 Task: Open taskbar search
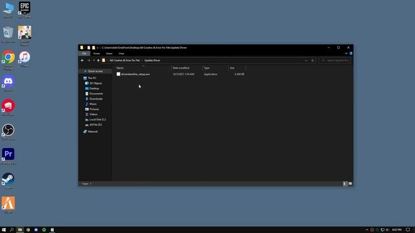[x=12, y=230]
